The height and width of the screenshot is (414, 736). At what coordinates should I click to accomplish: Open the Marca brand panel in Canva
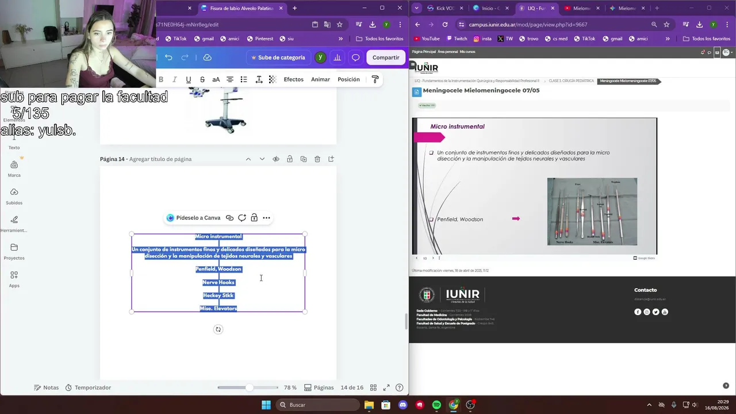point(14,168)
